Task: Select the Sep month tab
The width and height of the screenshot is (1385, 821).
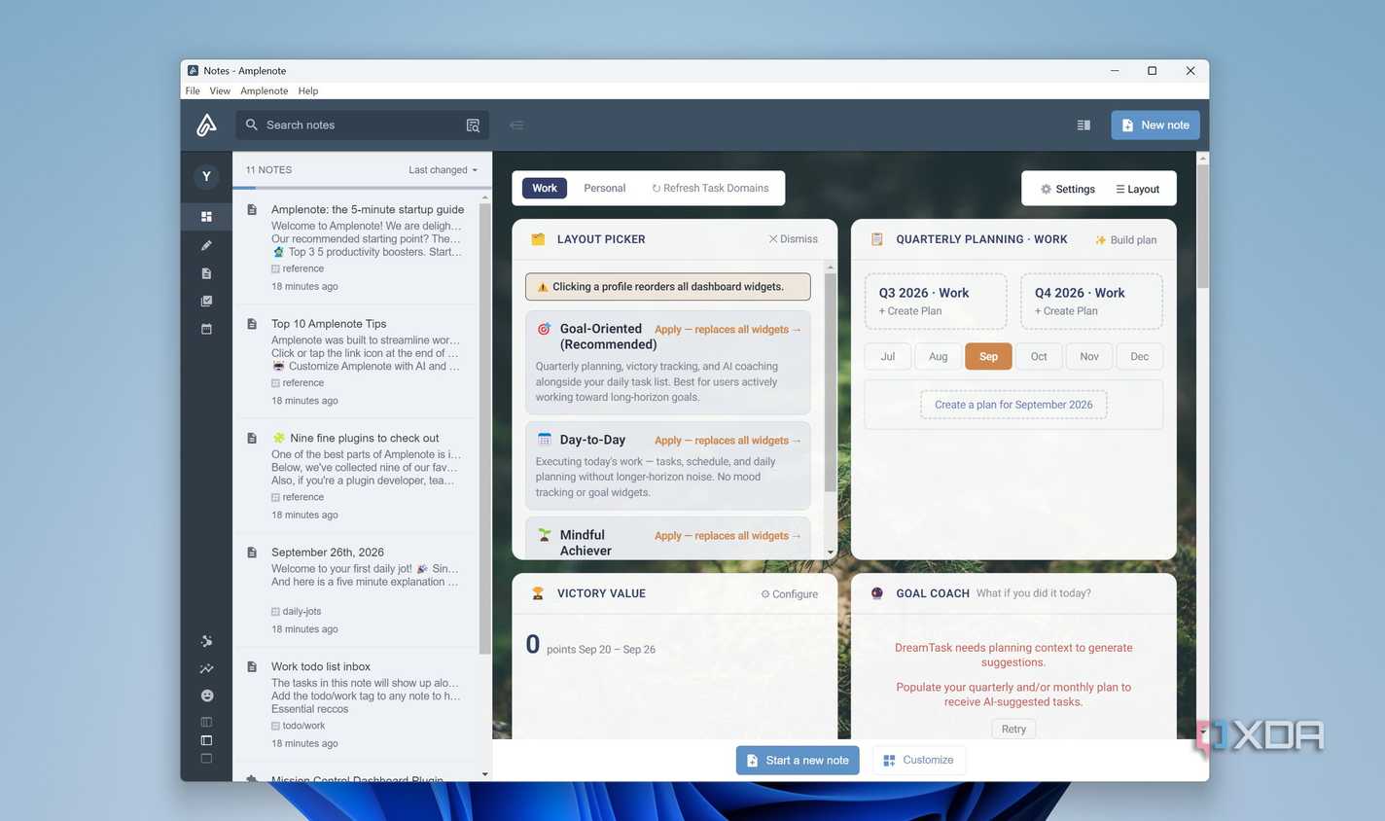Action: pyautogui.click(x=988, y=356)
